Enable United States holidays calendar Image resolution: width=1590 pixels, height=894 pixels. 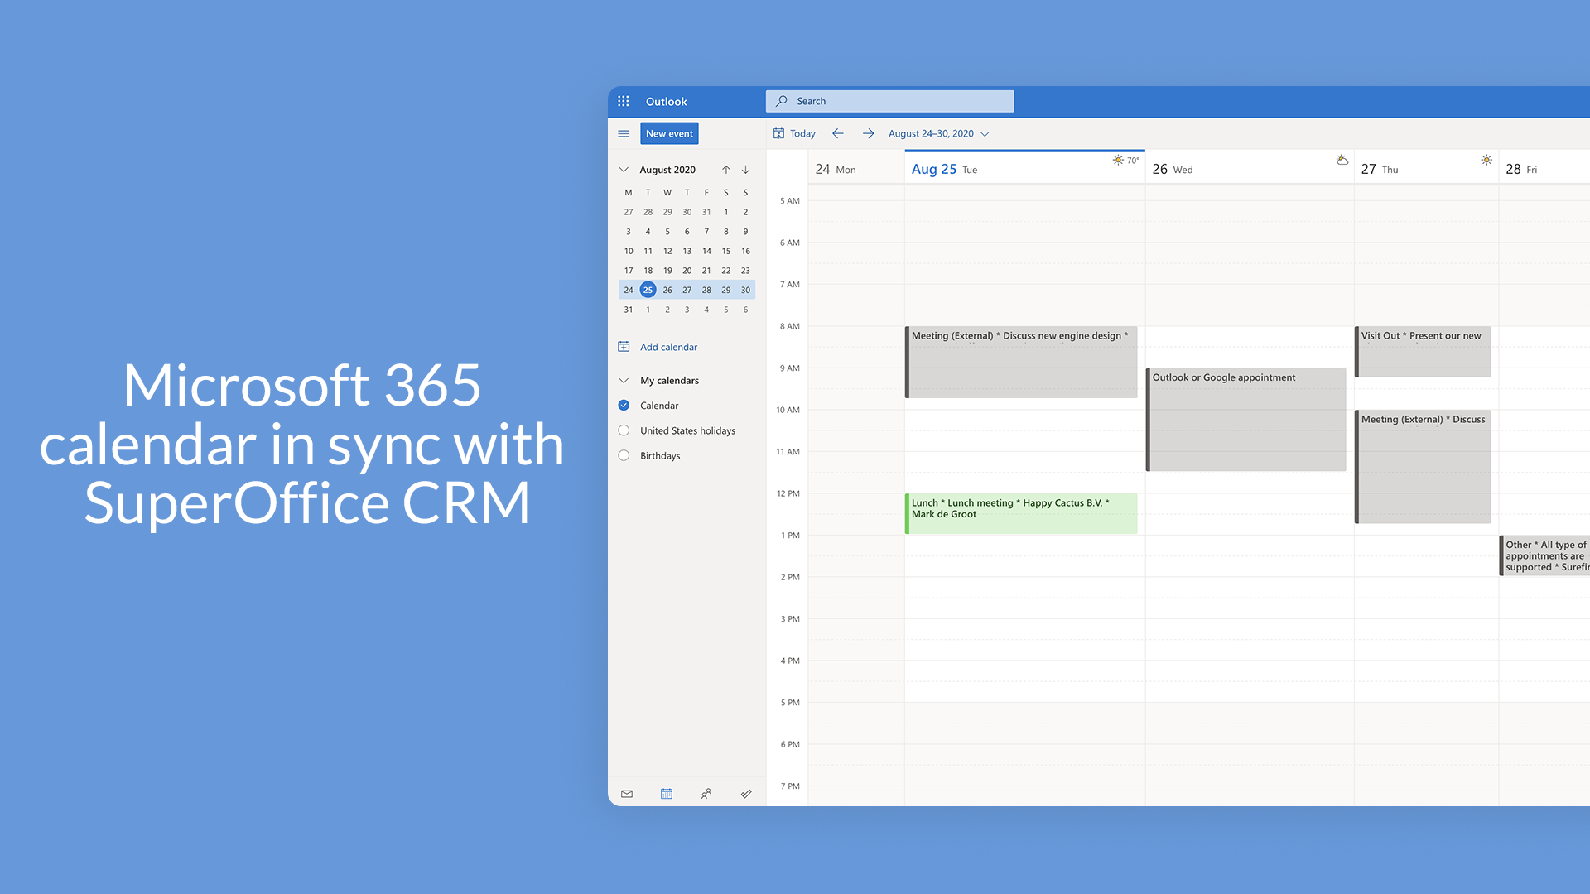[x=624, y=430]
